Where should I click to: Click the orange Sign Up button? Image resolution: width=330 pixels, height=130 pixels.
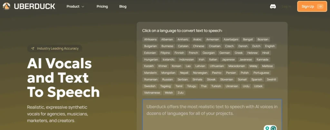tap(312, 6)
